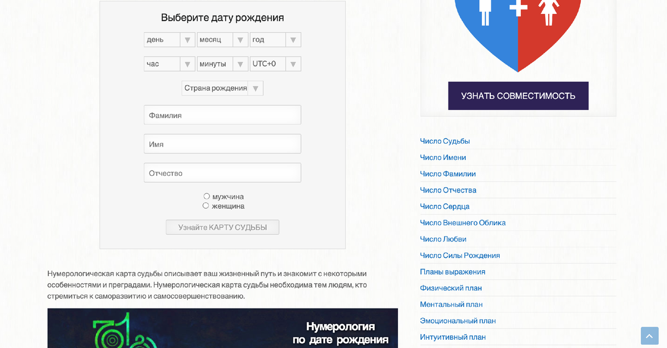Open the Эмоциональный план link

point(457,321)
